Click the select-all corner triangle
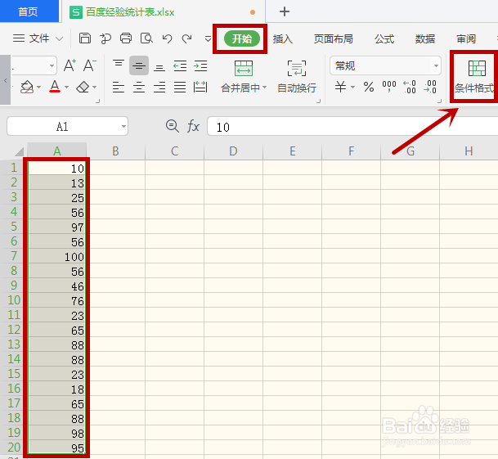Image resolution: width=498 pixels, height=459 pixels. pyautogui.click(x=19, y=151)
